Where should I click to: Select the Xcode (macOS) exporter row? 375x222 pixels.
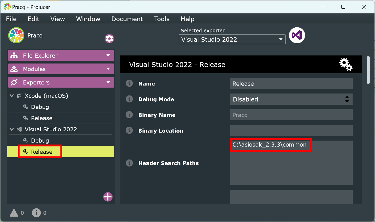coord(60,96)
